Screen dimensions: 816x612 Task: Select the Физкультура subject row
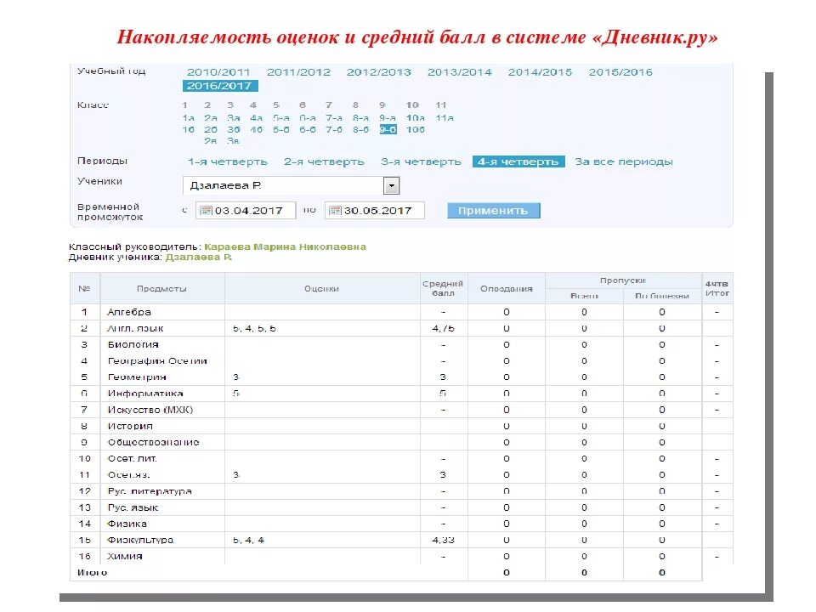pos(401,541)
